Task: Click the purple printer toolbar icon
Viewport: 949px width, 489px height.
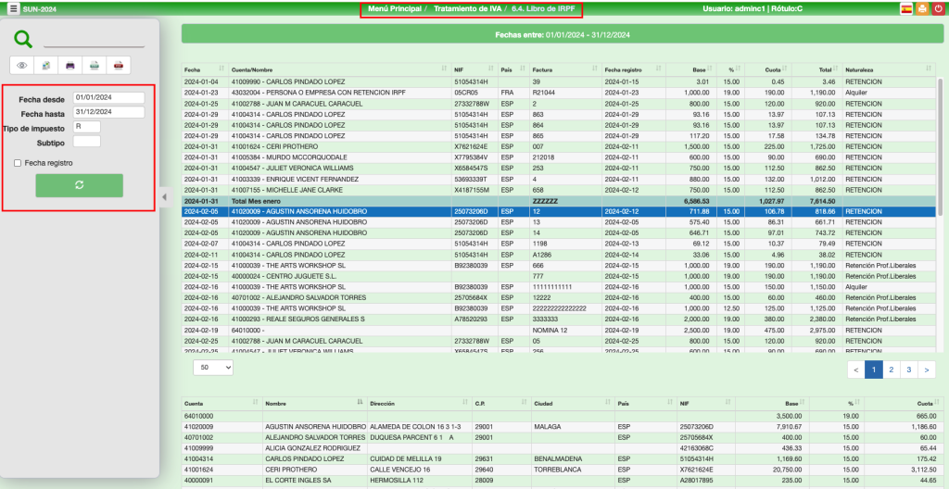Action: (x=70, y=66)
